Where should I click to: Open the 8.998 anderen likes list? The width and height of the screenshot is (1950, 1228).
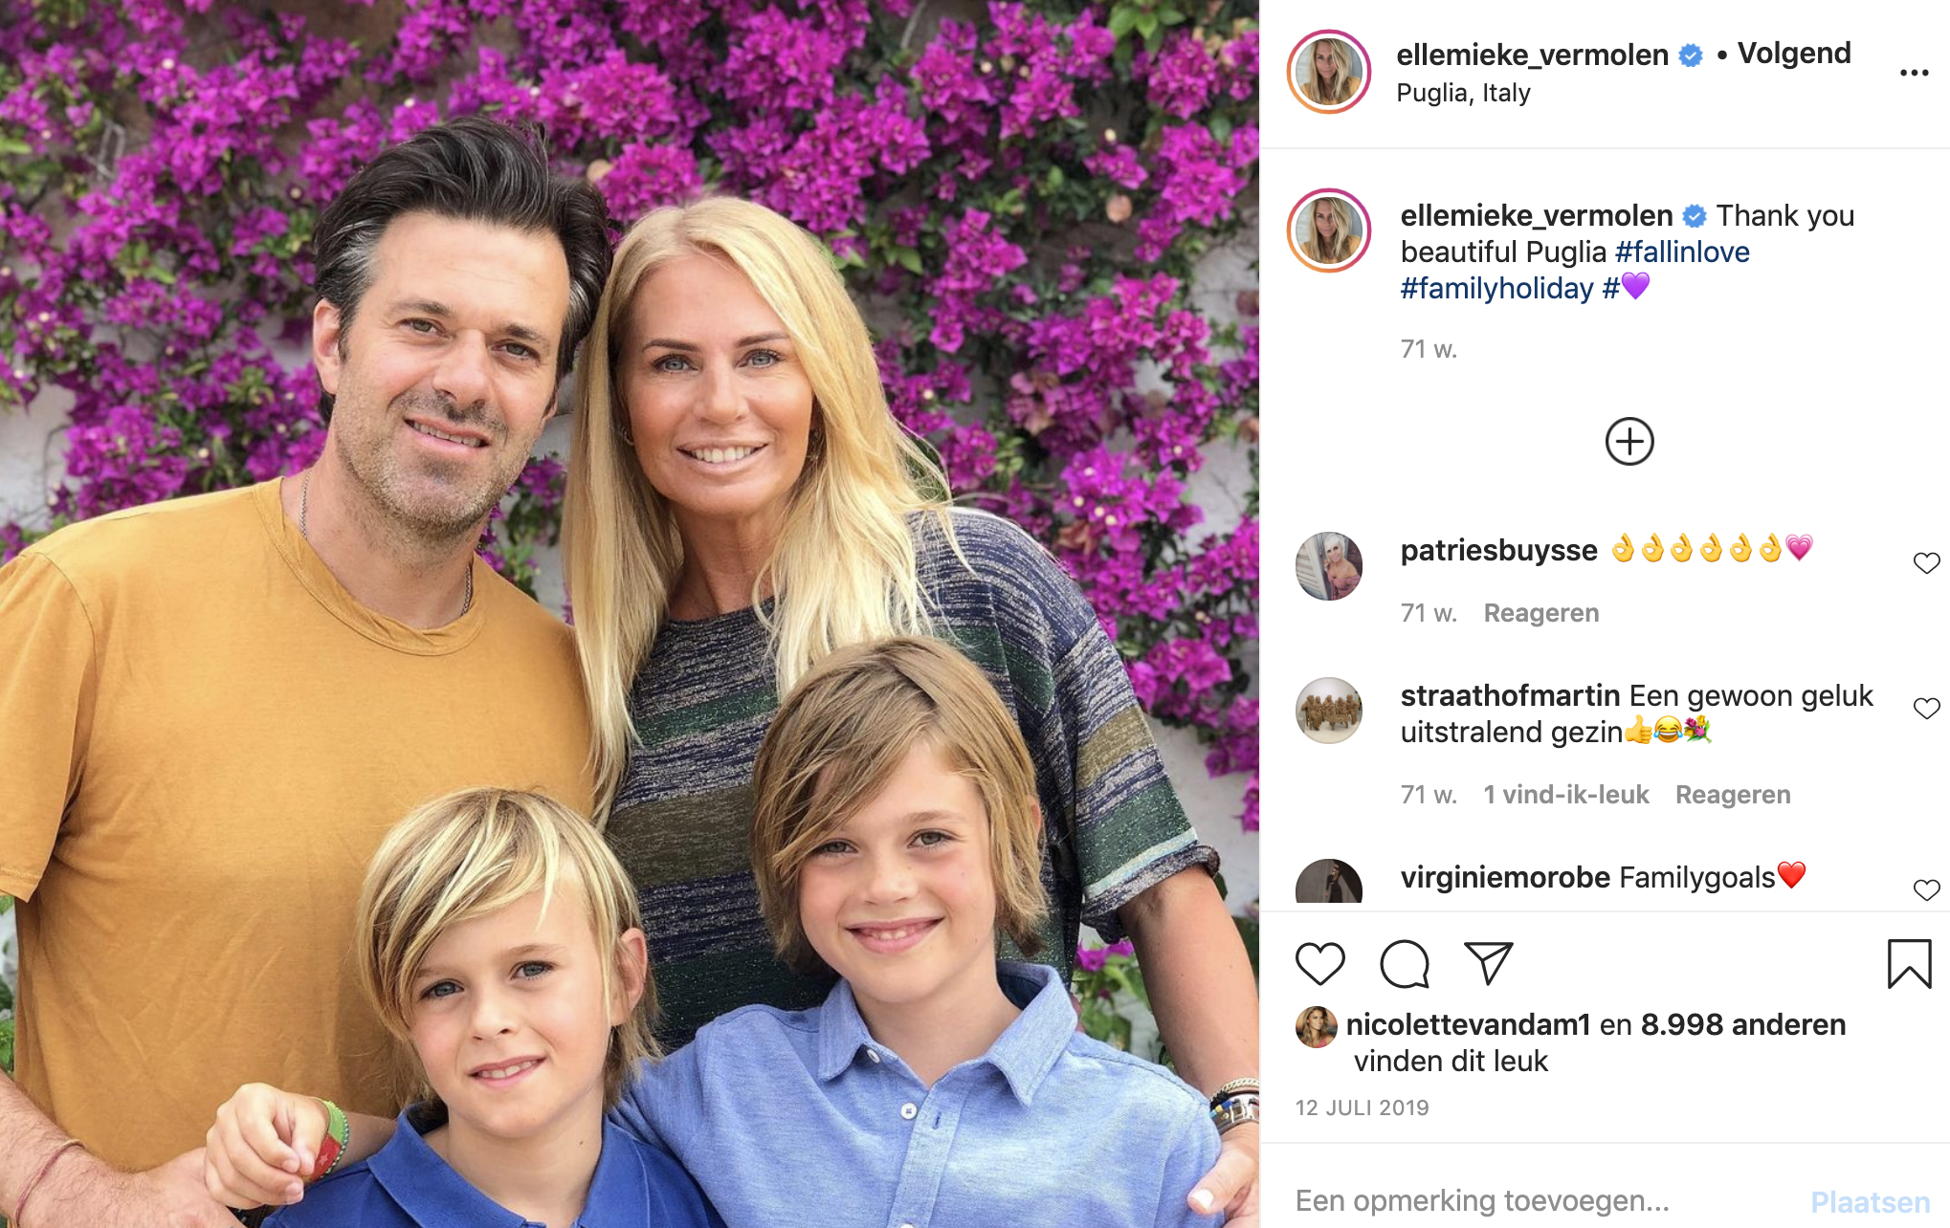(x=1743, y=1025)
